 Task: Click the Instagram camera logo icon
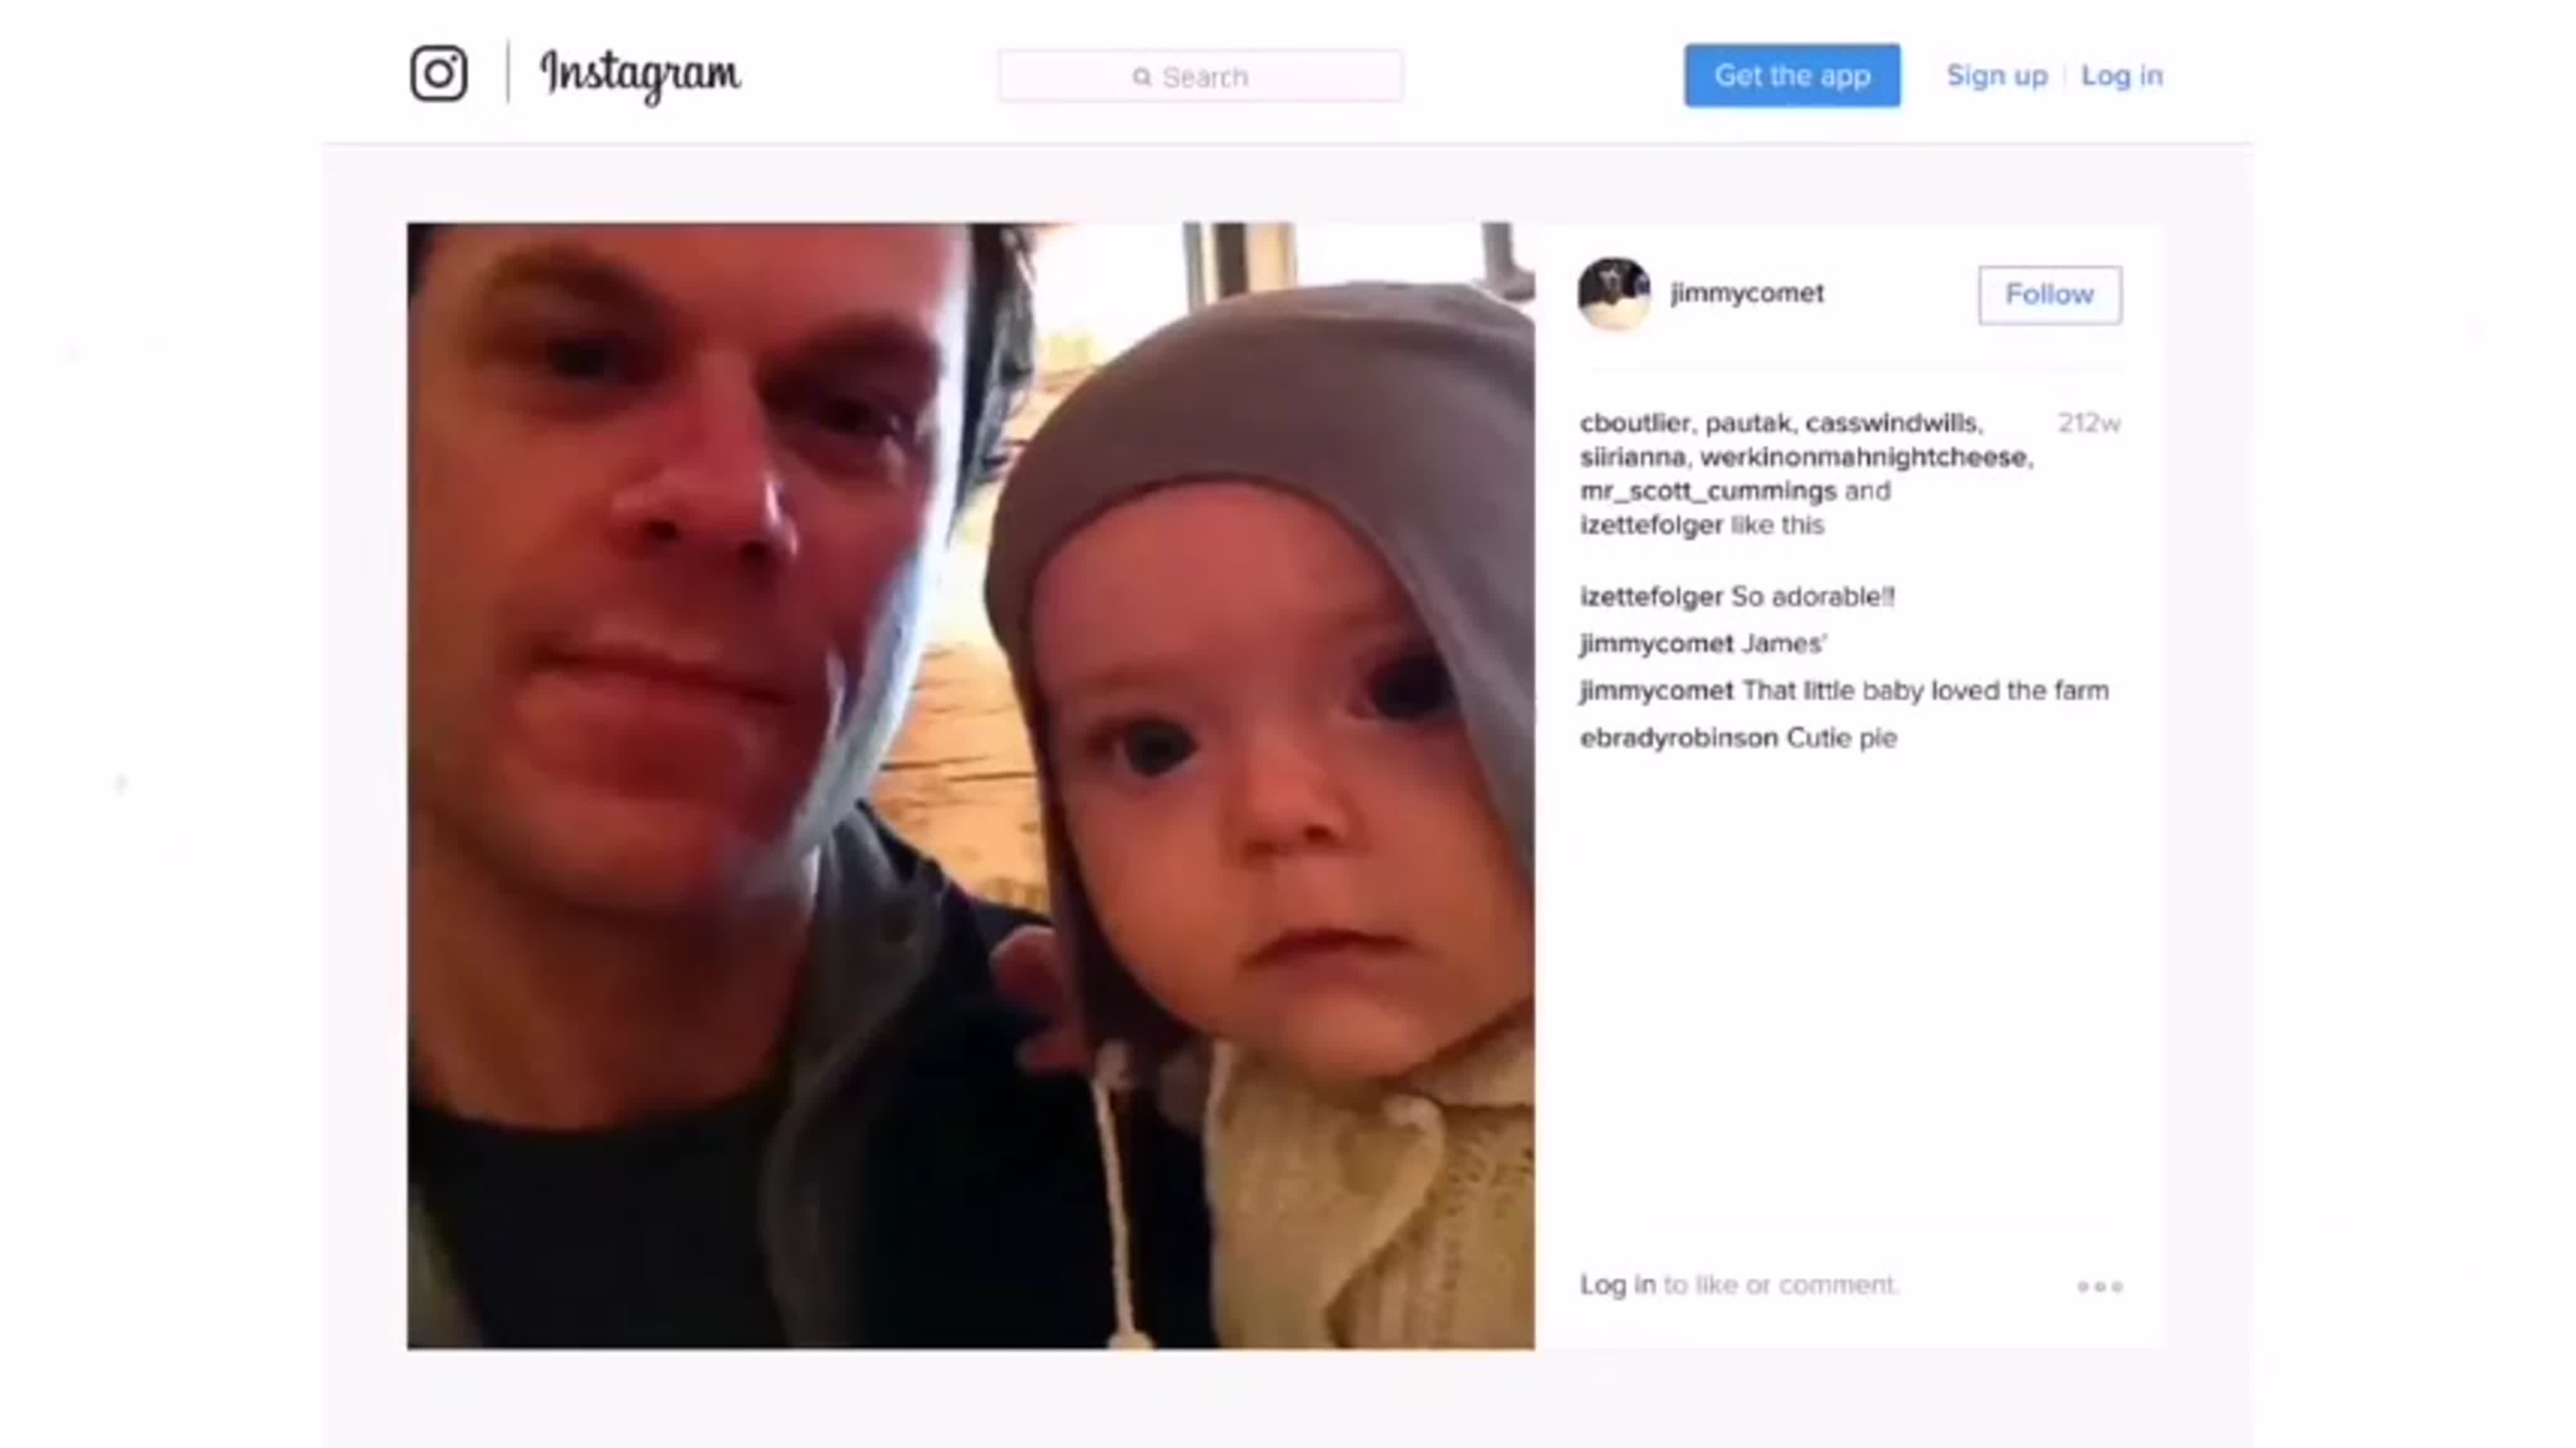pyautogui.click(x=438, y=73)
